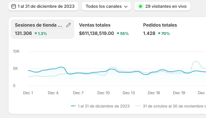Viewport: 206px width, 118px height.
Task: Click the green arrow beside 55%
Action: tap(118, 34)
